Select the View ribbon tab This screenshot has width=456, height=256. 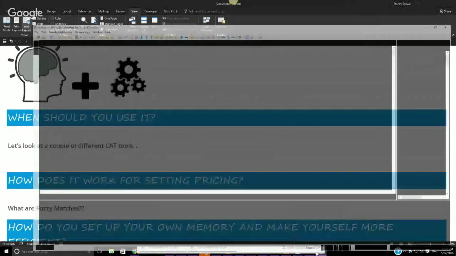[x=134, y=11]
